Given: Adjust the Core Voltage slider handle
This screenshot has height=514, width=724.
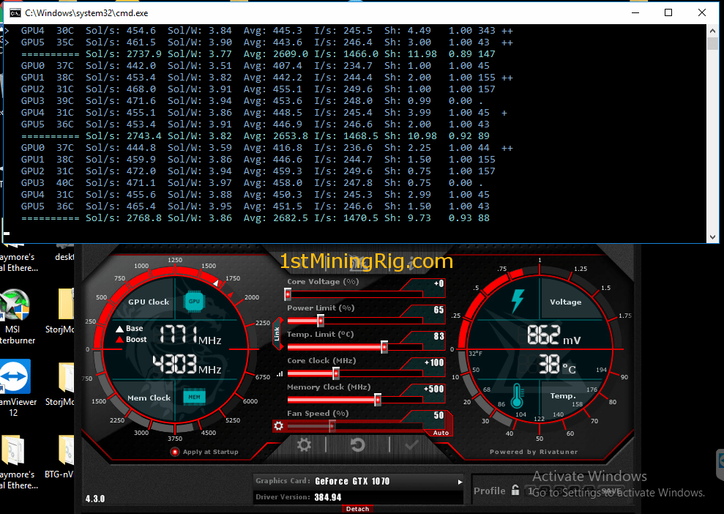Looking at the screenshot, I should pos(288,294).
